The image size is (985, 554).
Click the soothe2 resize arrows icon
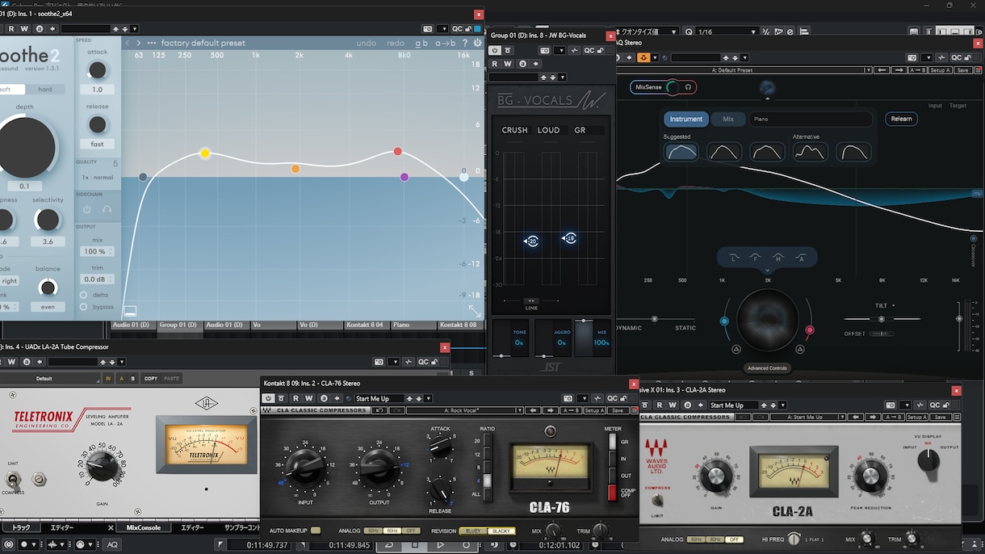click(x=475, y=311)
